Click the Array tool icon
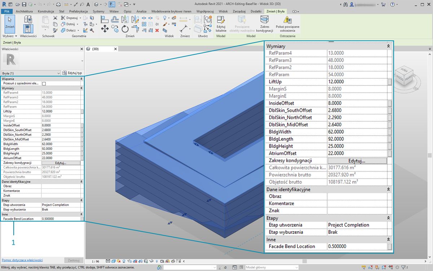The width and height of the screenshot is (433, 271). tap(144, 24)
